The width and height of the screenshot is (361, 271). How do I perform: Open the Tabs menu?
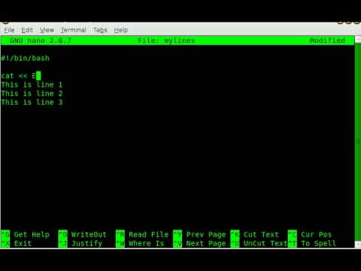100,30
